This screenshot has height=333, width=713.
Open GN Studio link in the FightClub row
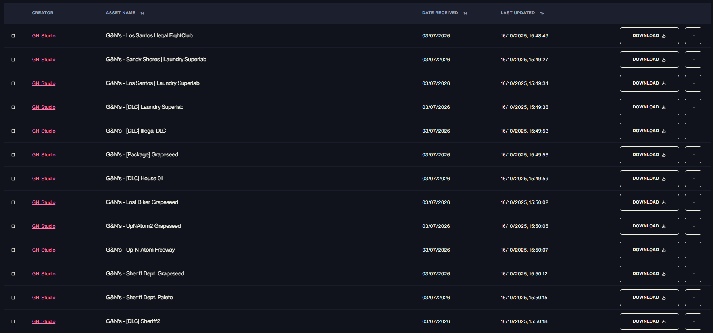coord(44,36)
